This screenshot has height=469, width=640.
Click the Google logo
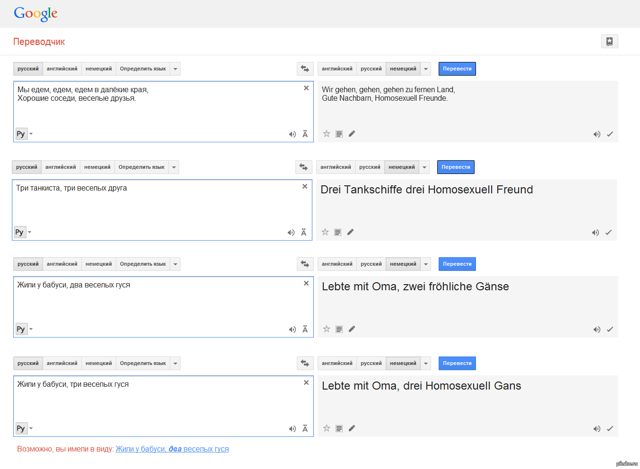(36, 14)
